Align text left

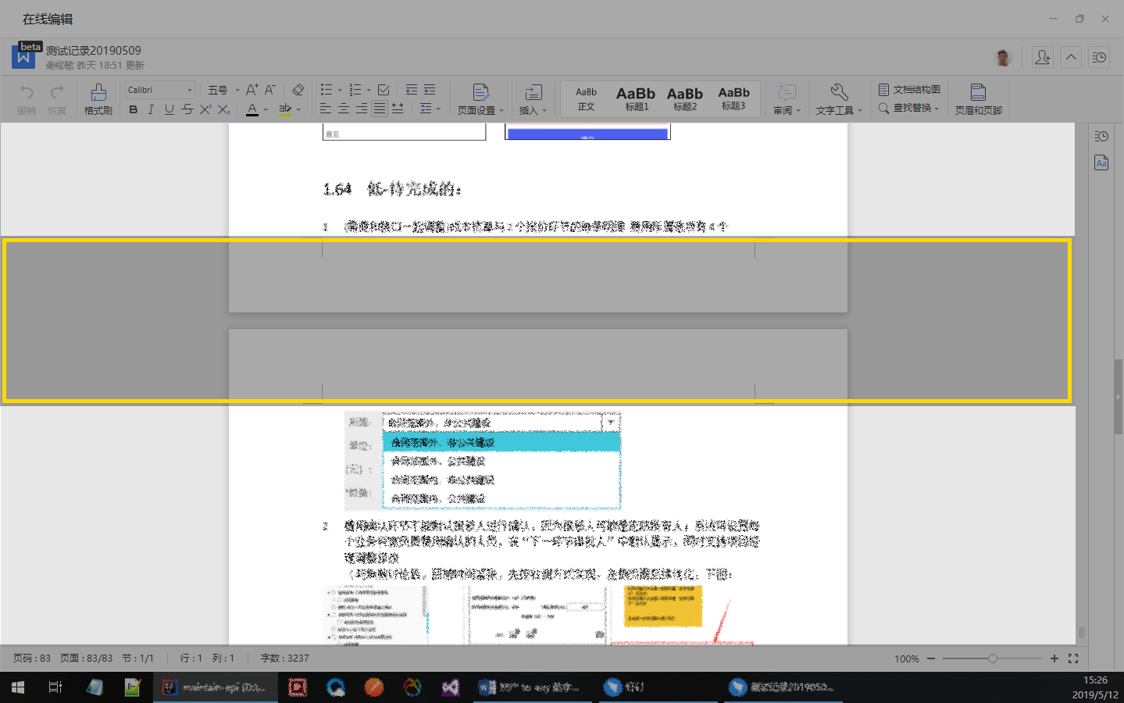[326, 109]
